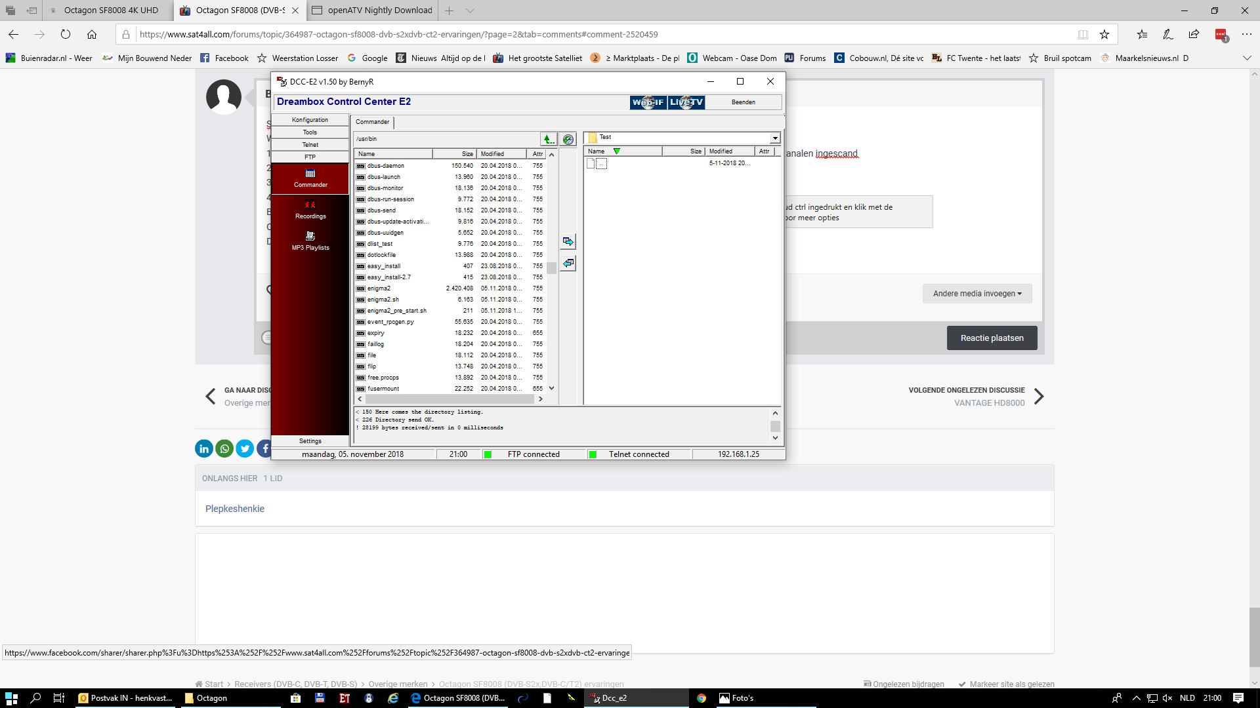Open Facebook bookmark in bookmarks bar
Screen dimensions: 1260x708
224,58
